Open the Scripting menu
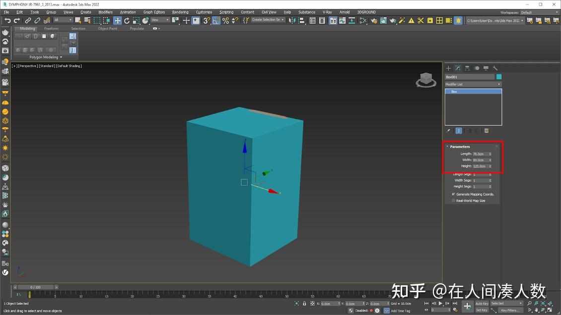 coord(226,12)
